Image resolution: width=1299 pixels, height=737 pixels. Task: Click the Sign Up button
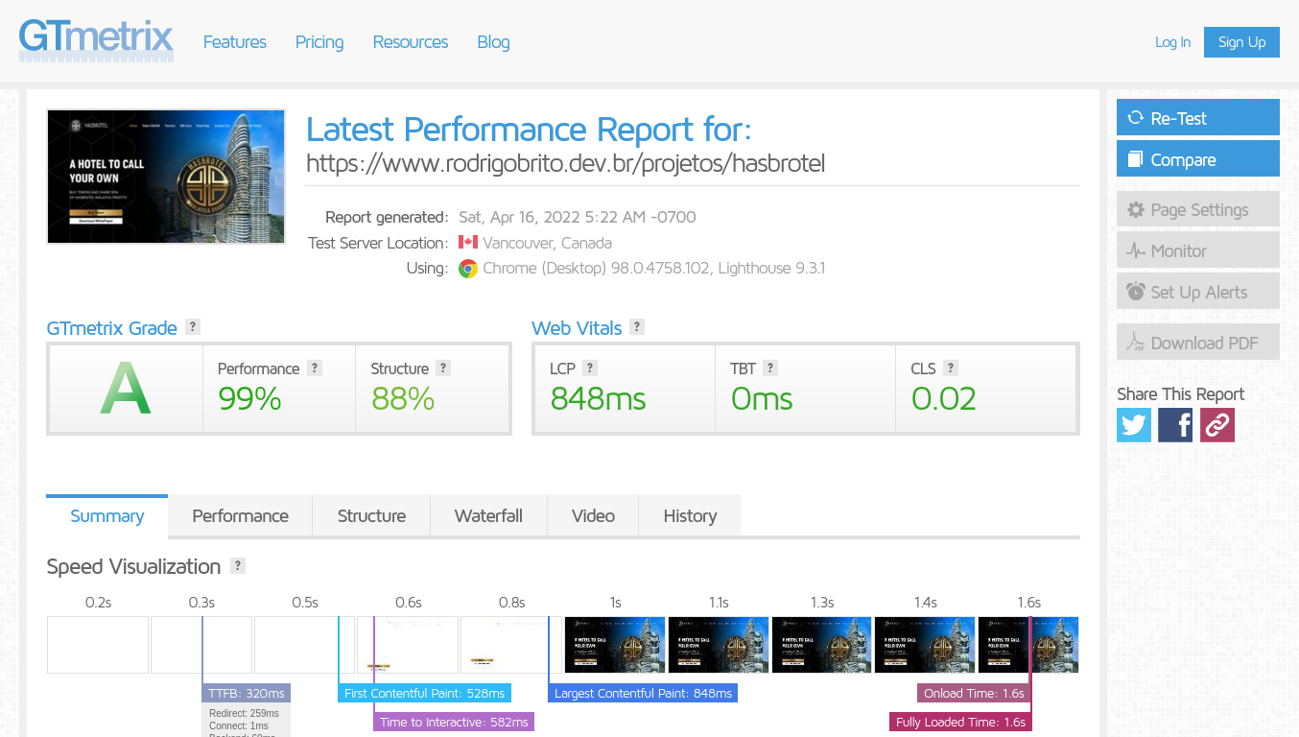[1241, 42]
